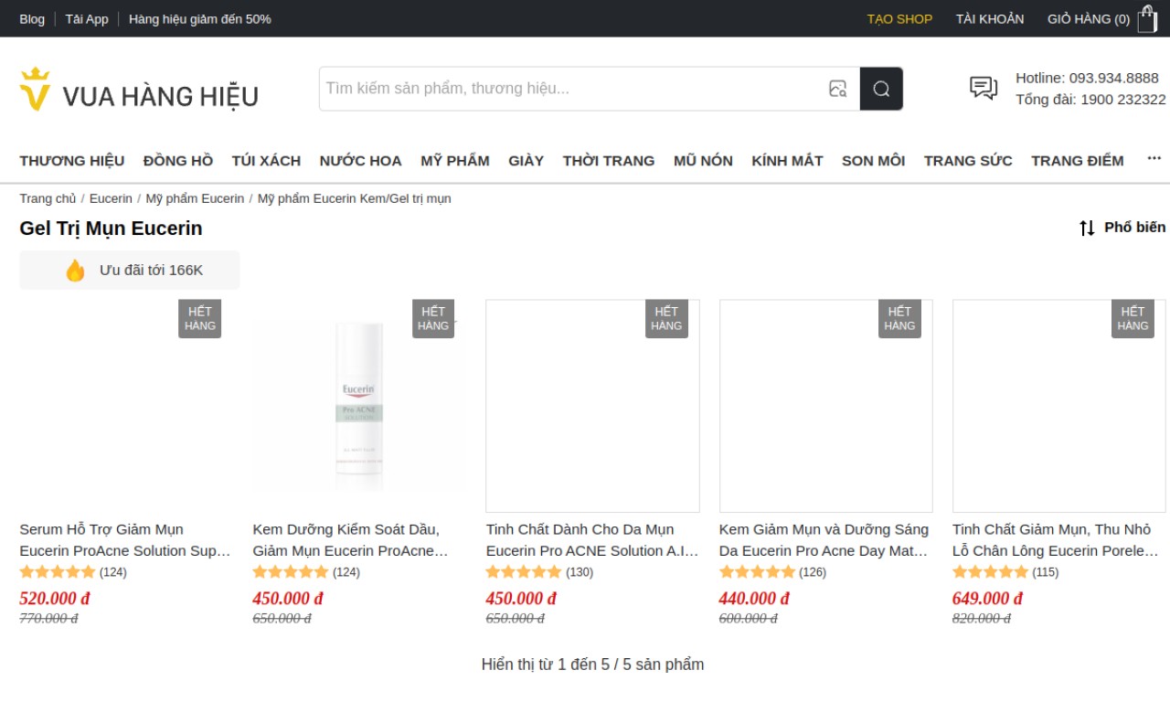Open the KÍNH MẮT menu
The width and height of the screenshot is (1170, 702).
point(787,161)
